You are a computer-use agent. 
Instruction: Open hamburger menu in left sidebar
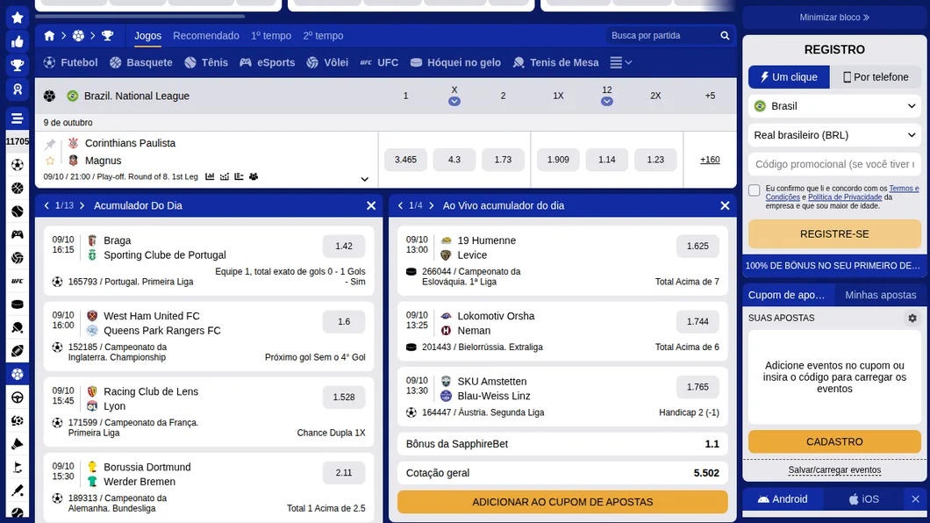pos(18,118)
